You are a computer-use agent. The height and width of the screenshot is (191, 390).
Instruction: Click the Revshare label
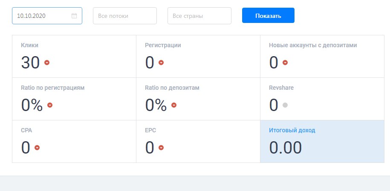(x=281, y=88)
